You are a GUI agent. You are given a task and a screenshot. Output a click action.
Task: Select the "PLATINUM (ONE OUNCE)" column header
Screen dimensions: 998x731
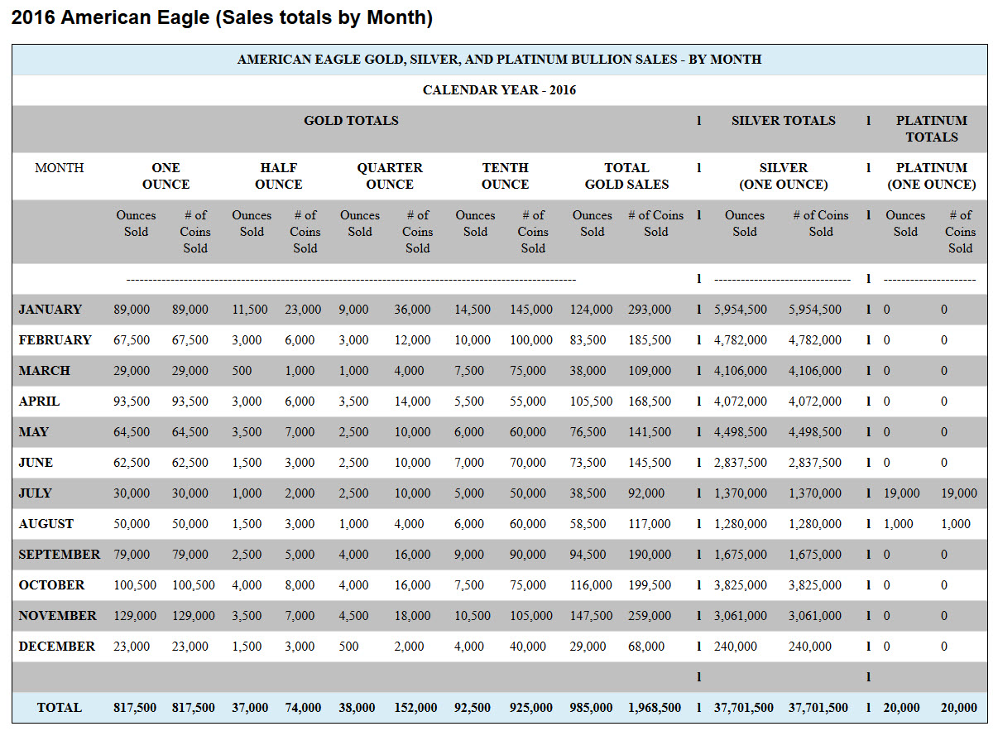click(x=931, y=176)
